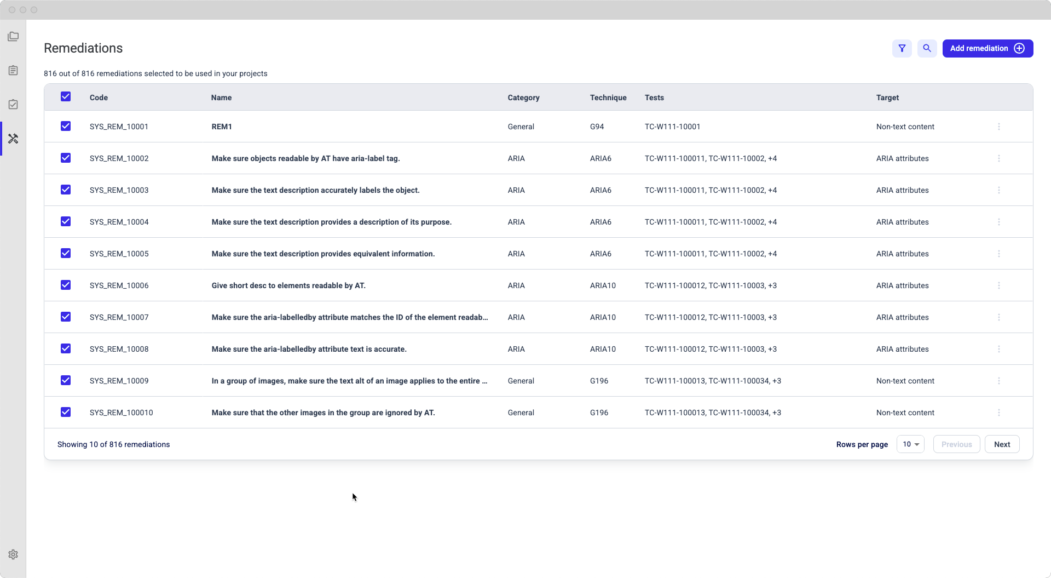Go to Next page
The height and width of the screenshot is (578, 1051).
point(1002,444)
